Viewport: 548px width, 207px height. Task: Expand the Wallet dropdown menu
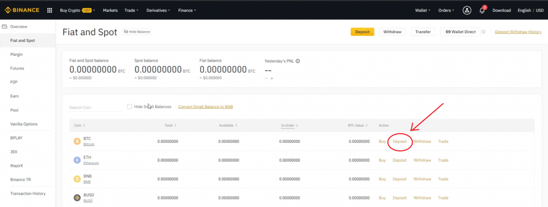tap(423, 11)
